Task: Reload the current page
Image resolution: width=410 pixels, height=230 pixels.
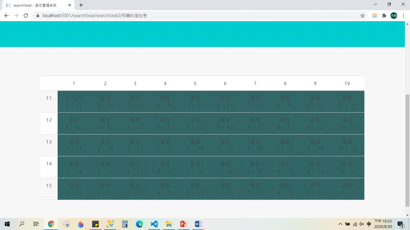Action: (x=26, y=16)
